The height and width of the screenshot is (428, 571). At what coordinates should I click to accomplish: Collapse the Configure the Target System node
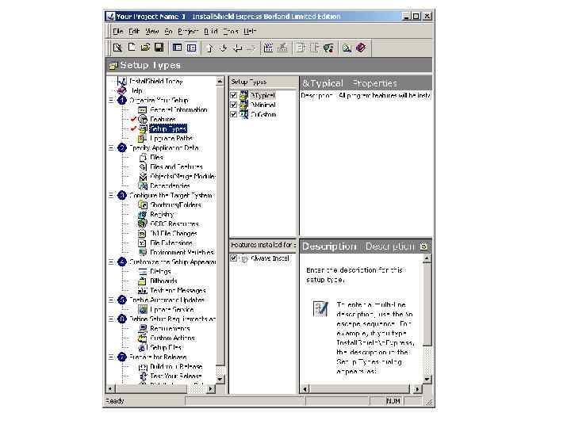(x=111, y=196)
